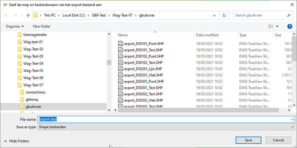Click file list horizontal scroll left arrow

(x=115, y=110)
